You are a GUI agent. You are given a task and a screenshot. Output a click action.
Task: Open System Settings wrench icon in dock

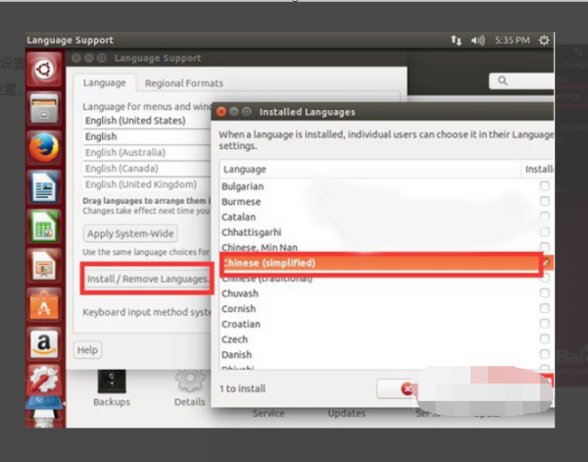coord(44,380)
